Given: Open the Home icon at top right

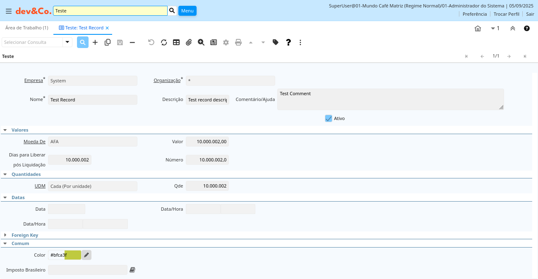Looking at the screenshot, I should pos(478,28).
